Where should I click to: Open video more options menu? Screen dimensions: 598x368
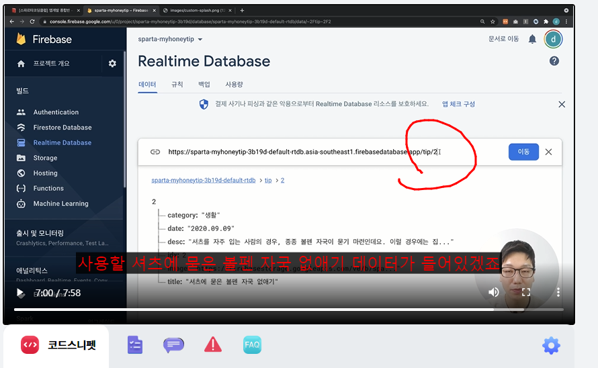(558, 292)
